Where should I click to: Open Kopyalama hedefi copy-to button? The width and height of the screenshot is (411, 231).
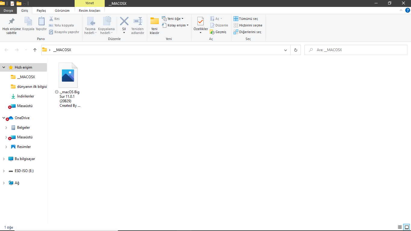(x=107, y=26)
